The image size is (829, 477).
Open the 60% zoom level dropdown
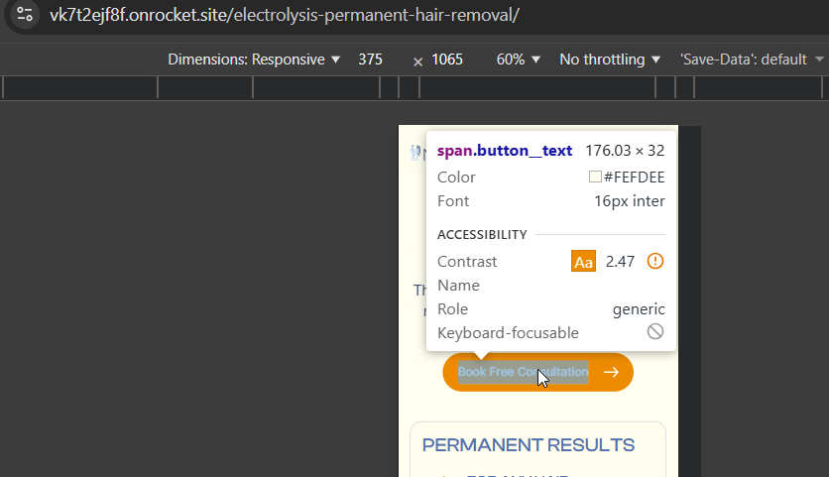518,60
